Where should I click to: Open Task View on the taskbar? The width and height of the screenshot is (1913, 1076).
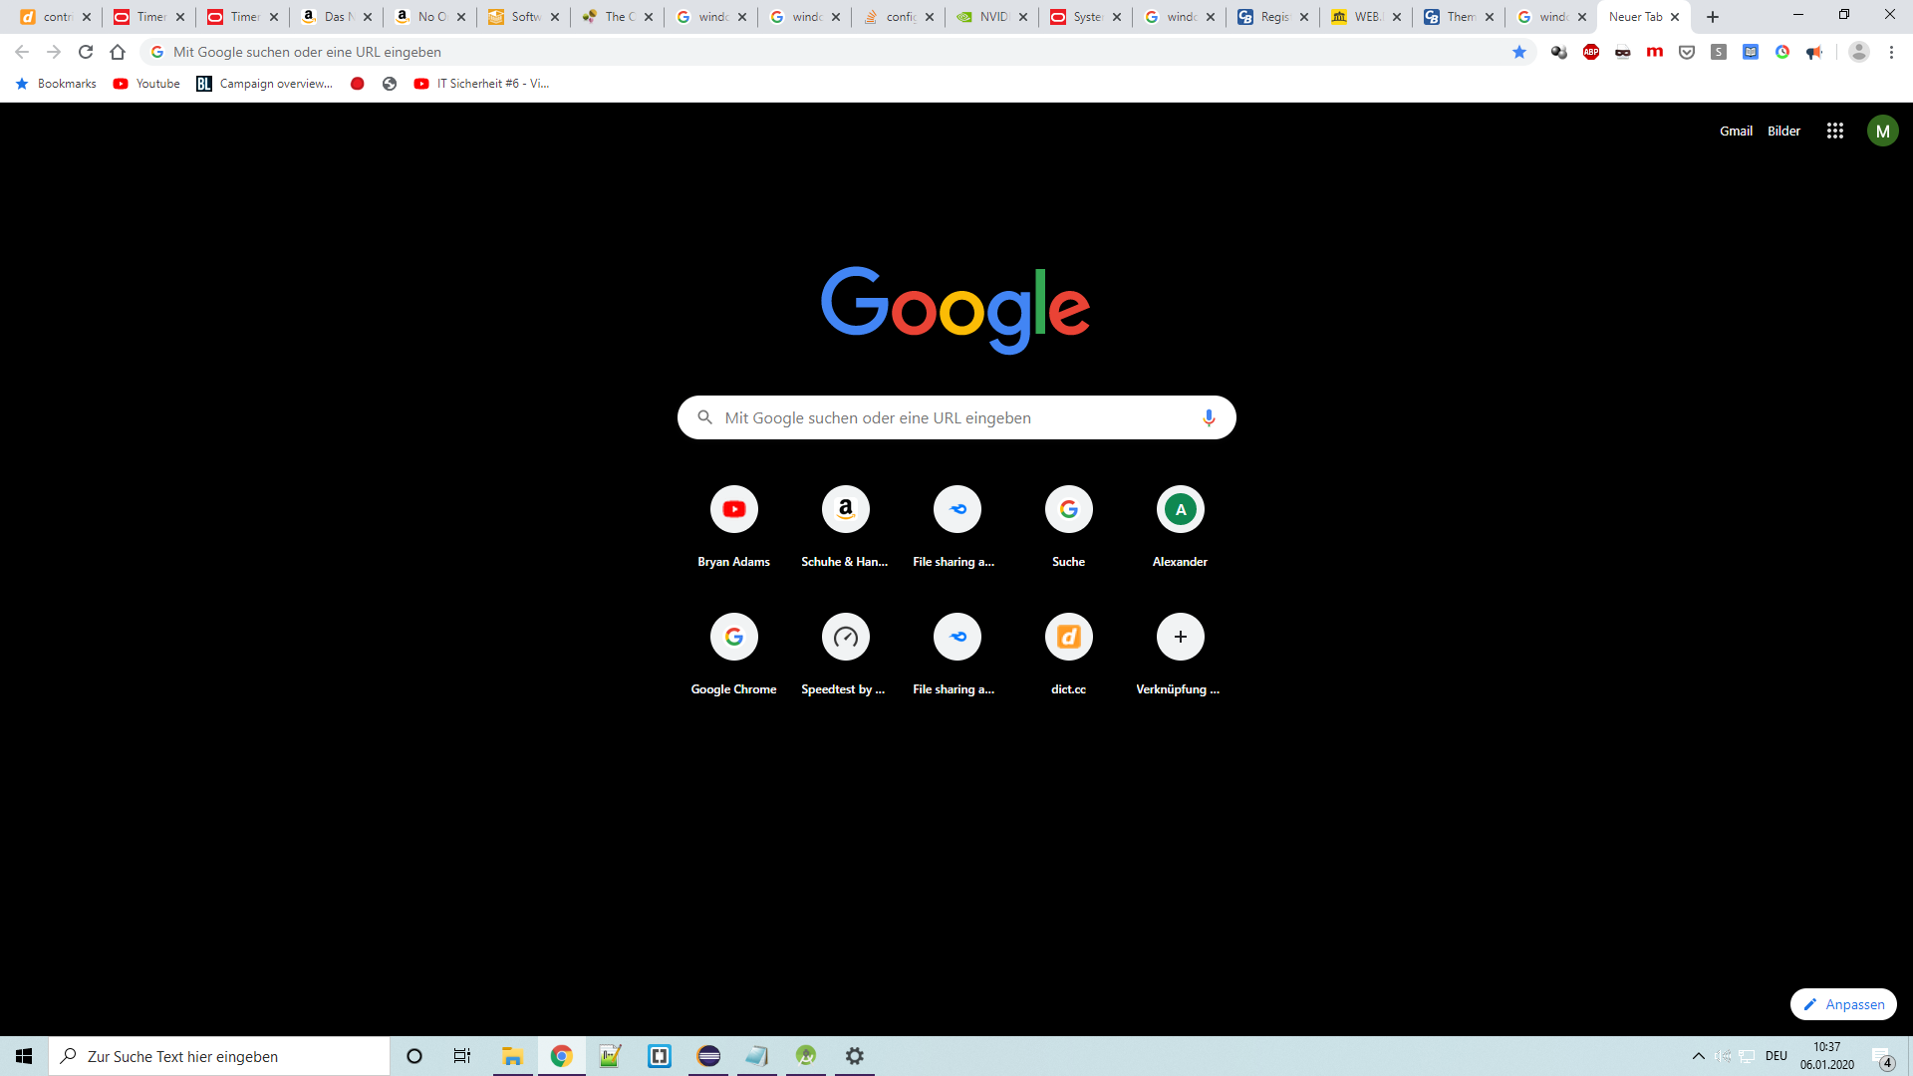click(x=462, y=1056)
